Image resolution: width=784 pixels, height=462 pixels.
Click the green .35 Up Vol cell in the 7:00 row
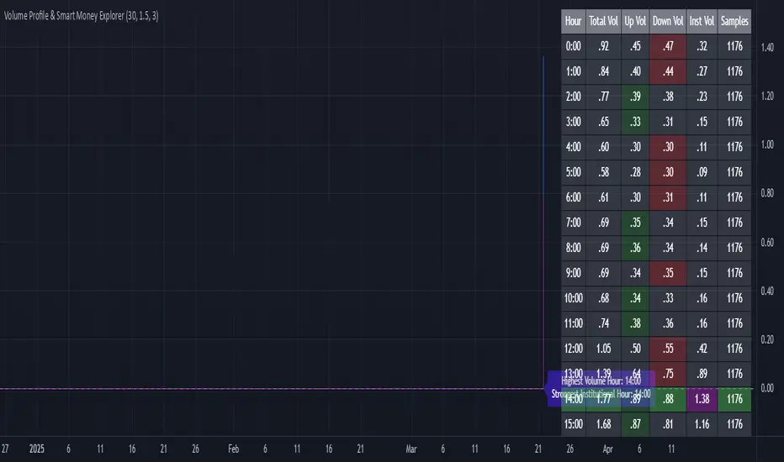tap(635, 223)
